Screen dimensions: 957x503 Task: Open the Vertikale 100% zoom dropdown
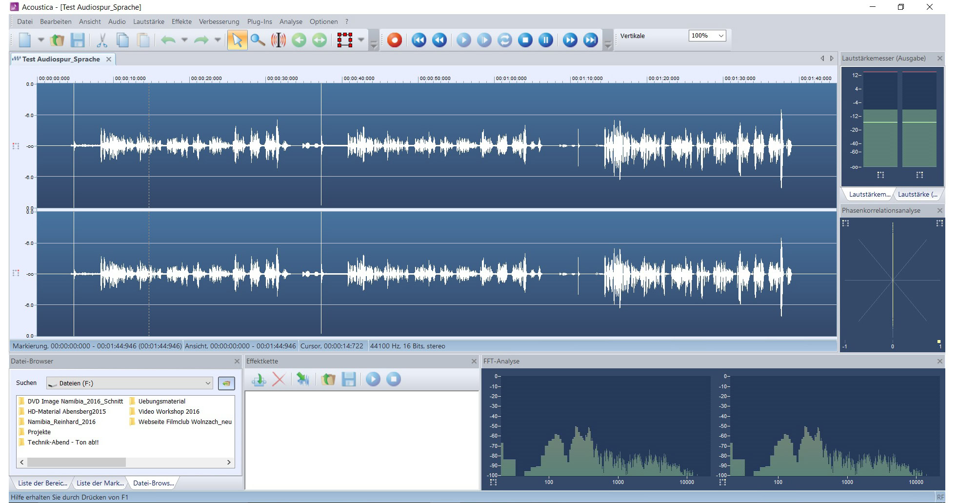720,36
